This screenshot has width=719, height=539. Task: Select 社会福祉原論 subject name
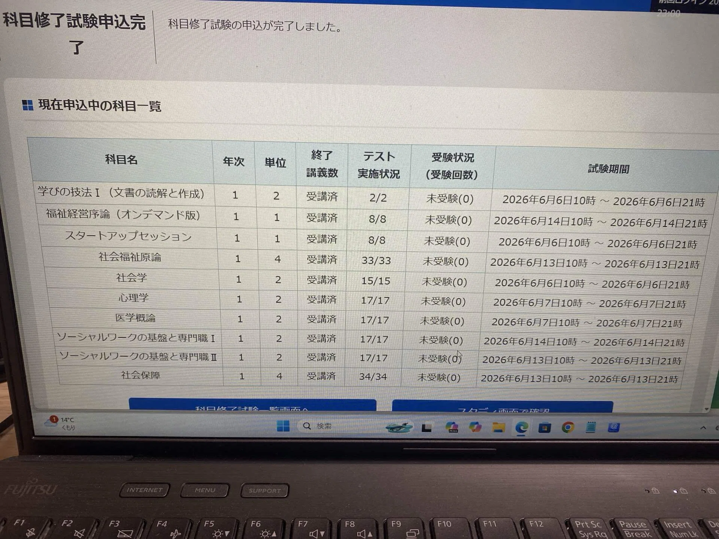[130, 257]
